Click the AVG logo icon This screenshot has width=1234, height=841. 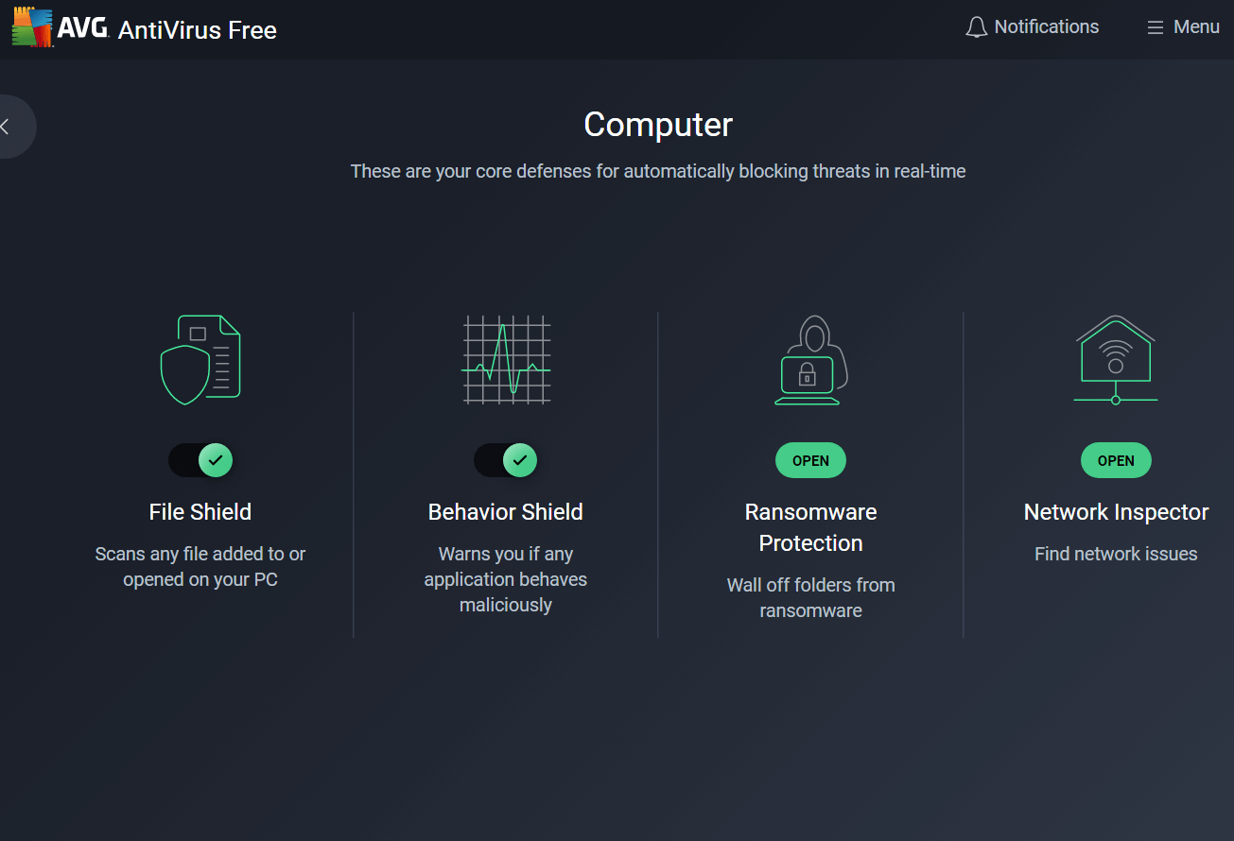(33, 27)
